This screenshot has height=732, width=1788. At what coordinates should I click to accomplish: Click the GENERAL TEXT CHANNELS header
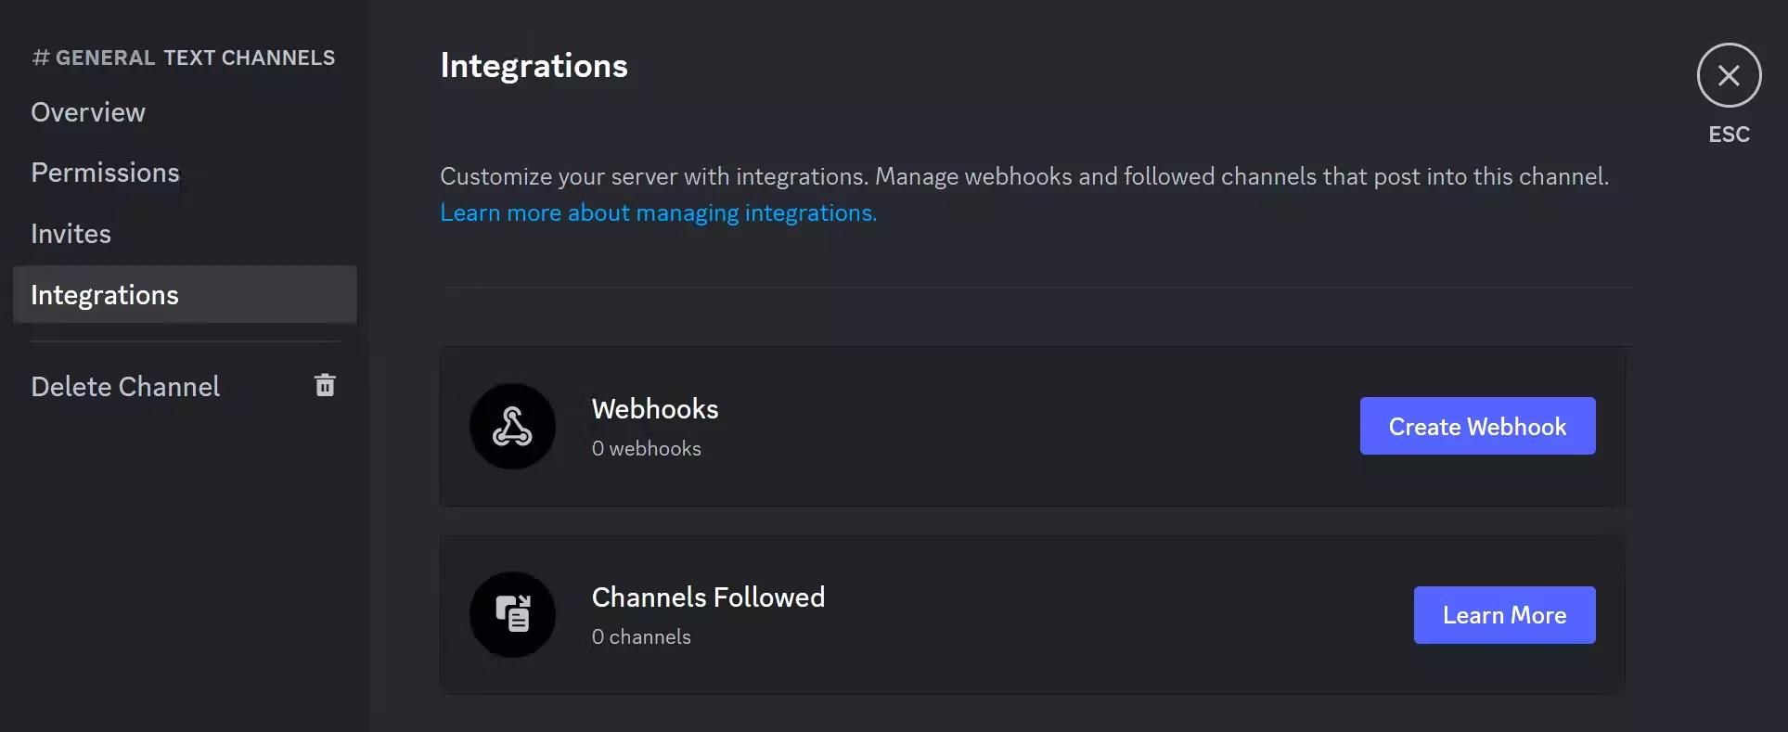pyautogui.click(x=183, y=57)
